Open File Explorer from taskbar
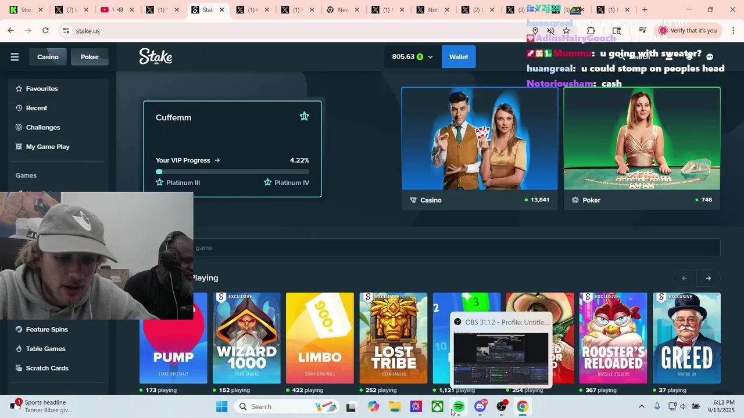The height and width of the screenshot is (418, 744). pos(395,407)
